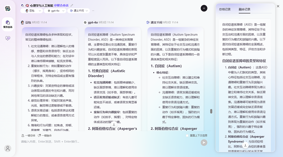Switch to the 总结记录 tab

225,9
